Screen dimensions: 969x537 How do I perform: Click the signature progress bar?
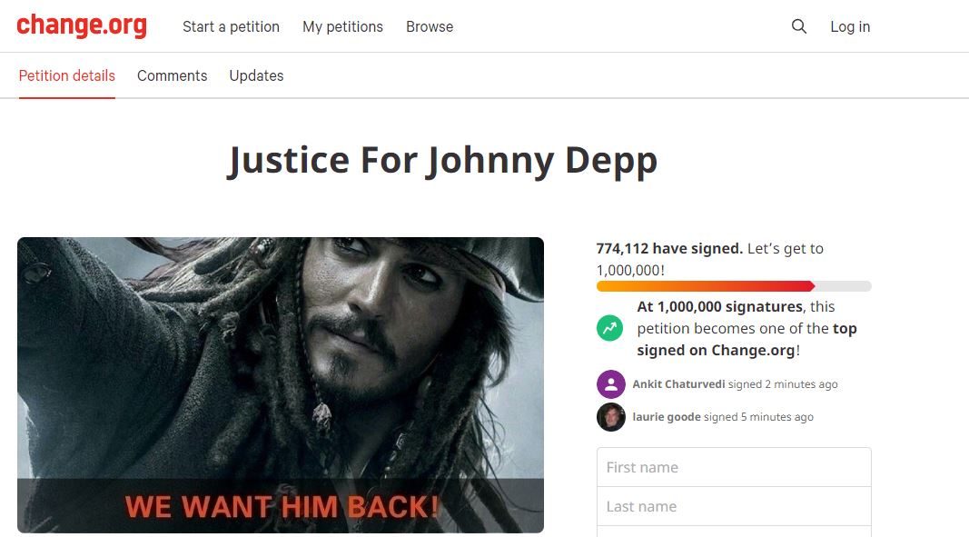pos(734,286)
